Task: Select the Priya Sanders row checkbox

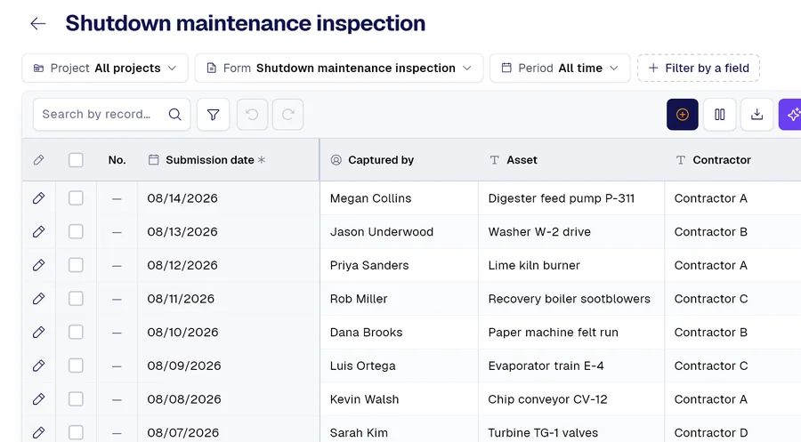Action: pyautogui.click(x=76, y=265)
